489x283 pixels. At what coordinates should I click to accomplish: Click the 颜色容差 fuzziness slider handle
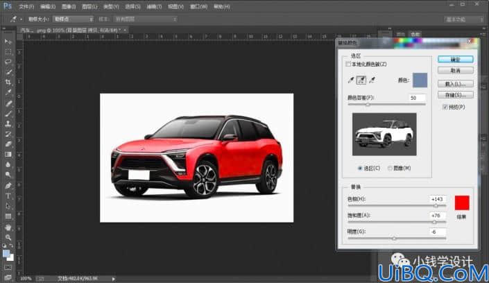click(368, 105)
